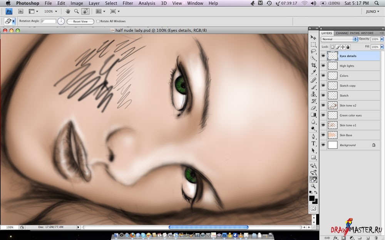Click the background color swatch

point(315,202)
